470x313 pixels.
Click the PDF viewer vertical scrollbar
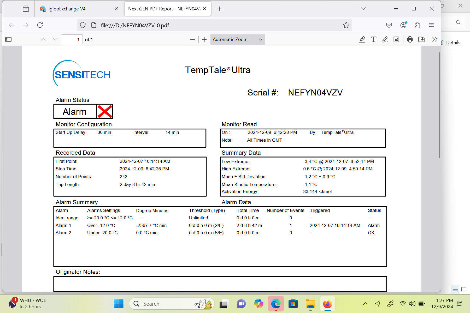tap(439, 105)
